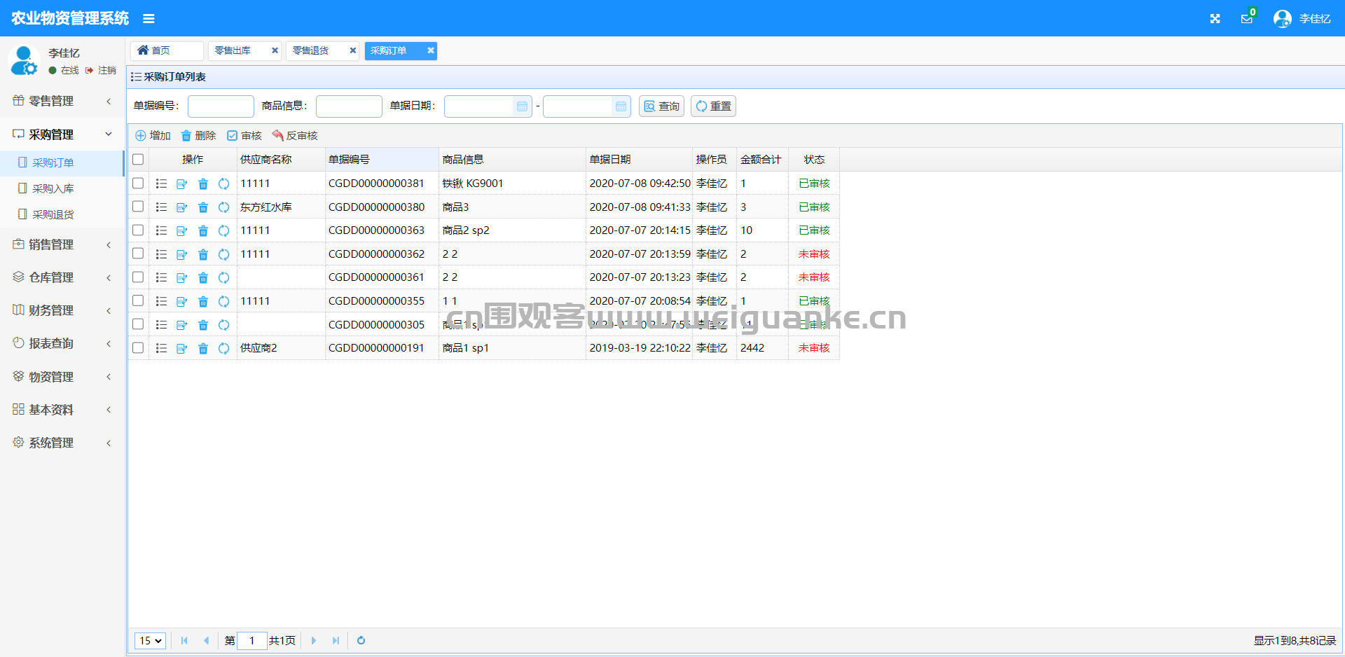The width and height of the screenshot is (1345, 657).
Task: Check the row for order CGDD00000000355
Action: (x=138, y=300)
